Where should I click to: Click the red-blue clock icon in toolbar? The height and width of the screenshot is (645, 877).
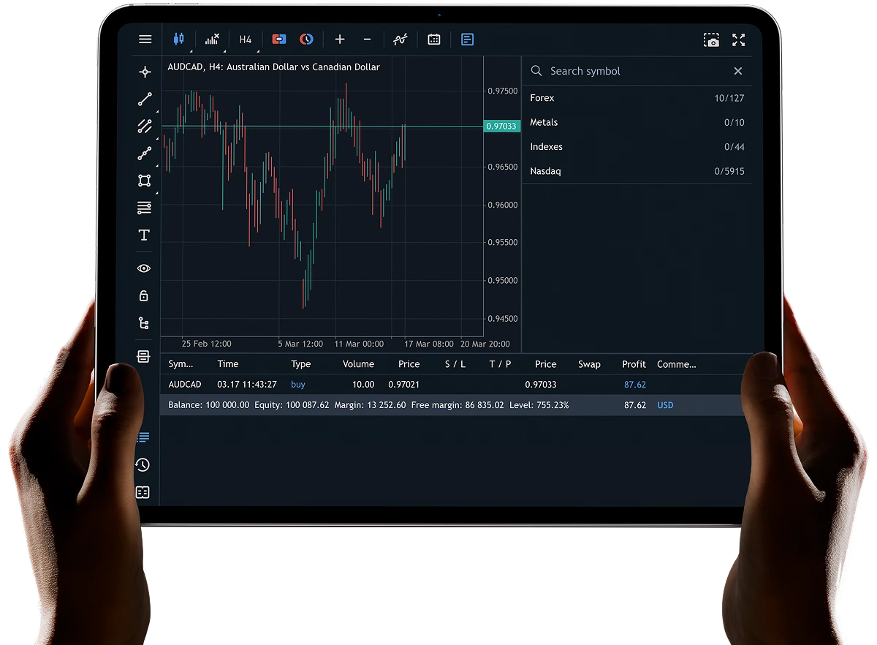(306, 39)
